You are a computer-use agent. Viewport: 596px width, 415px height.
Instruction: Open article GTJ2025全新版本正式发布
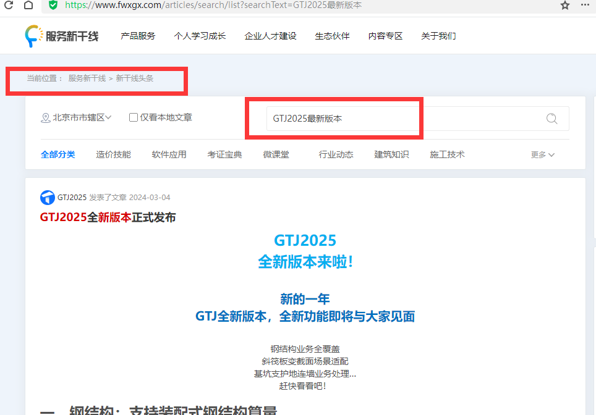click(x=108, y=217)
